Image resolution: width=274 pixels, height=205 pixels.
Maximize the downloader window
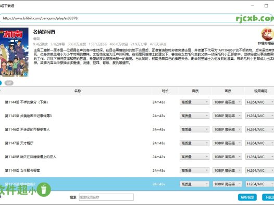pyautogui.click(x=266, y=6)
